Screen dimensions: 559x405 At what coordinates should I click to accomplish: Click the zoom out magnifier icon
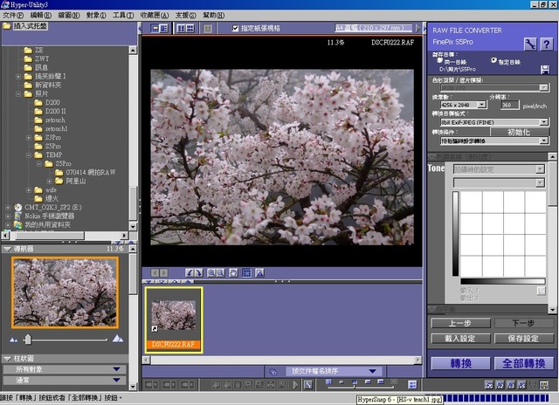click(221, 273)
